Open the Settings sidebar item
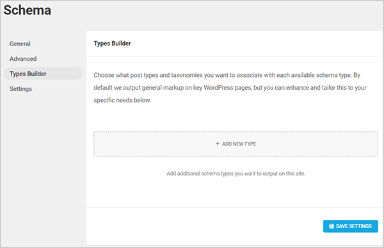384x248 pixels. click(21, 89)
